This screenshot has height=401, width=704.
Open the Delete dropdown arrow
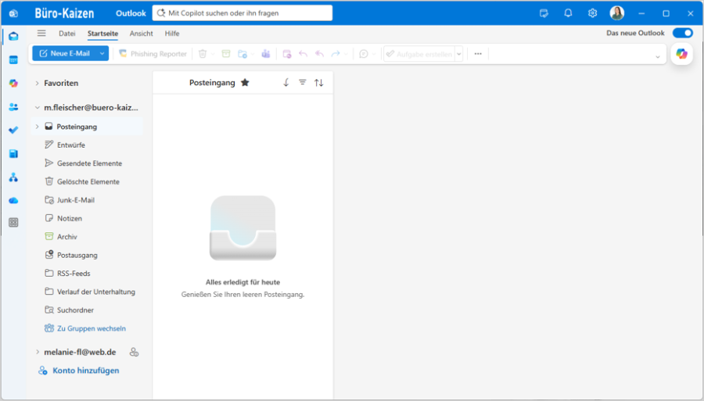click(213, 54)
